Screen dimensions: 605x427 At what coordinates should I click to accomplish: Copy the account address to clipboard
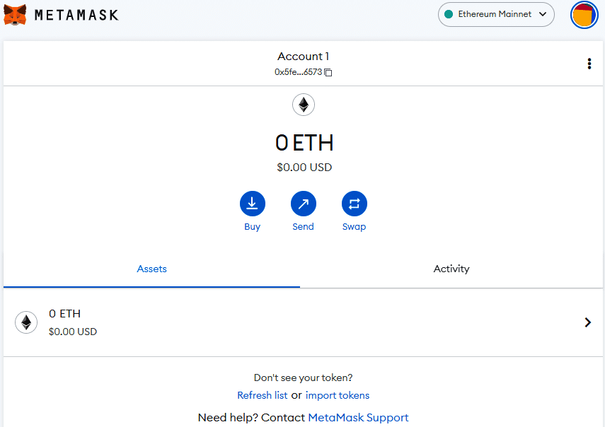(328, 72)
